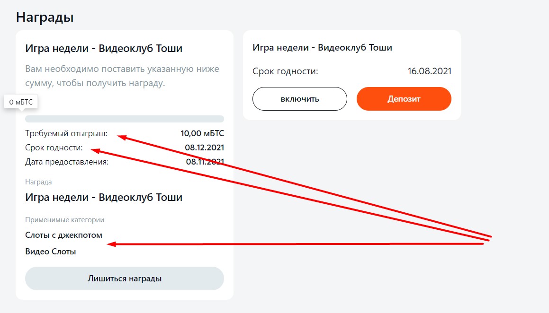Image resolution: width=549 pixels, height=313 pixels.
Task: Click the '0 мБТС' progress tooltip
Action: pos(21,102)
